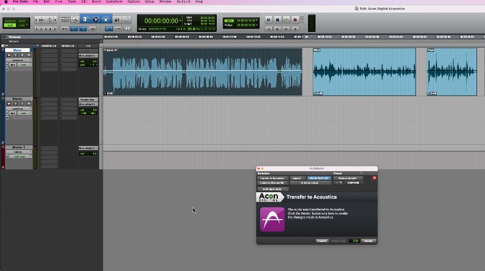This screenshot has height=271, width=485.
Task: Click the Acon Digital logo
Action: click(x=269, y=197)
